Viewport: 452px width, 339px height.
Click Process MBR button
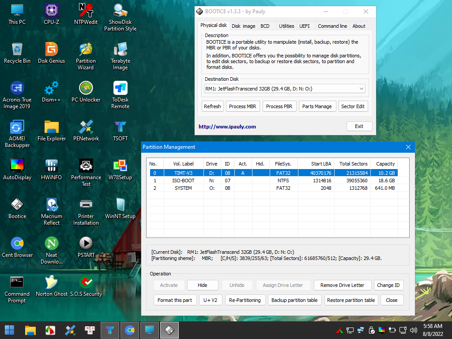tap(242, 106)
